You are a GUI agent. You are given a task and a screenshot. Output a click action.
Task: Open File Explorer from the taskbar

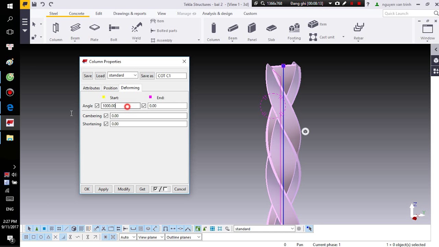[x=10, y=138]
